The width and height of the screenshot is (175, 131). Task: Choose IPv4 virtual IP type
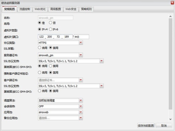(x=39, y=29)
